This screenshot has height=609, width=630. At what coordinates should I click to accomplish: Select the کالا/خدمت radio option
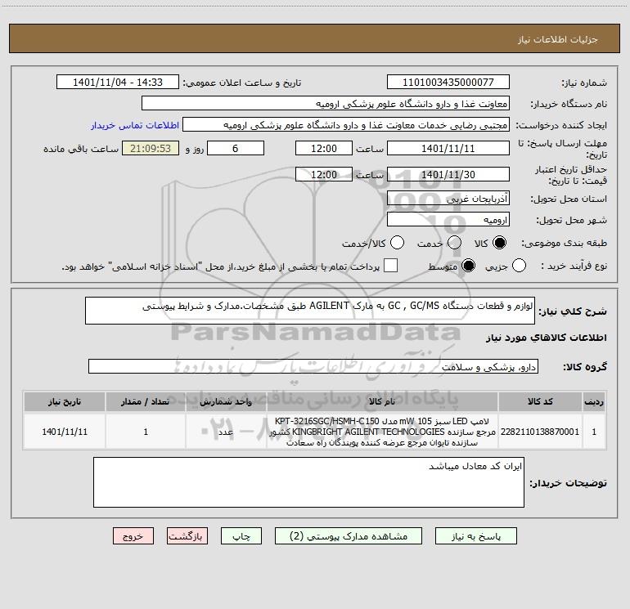397,243
